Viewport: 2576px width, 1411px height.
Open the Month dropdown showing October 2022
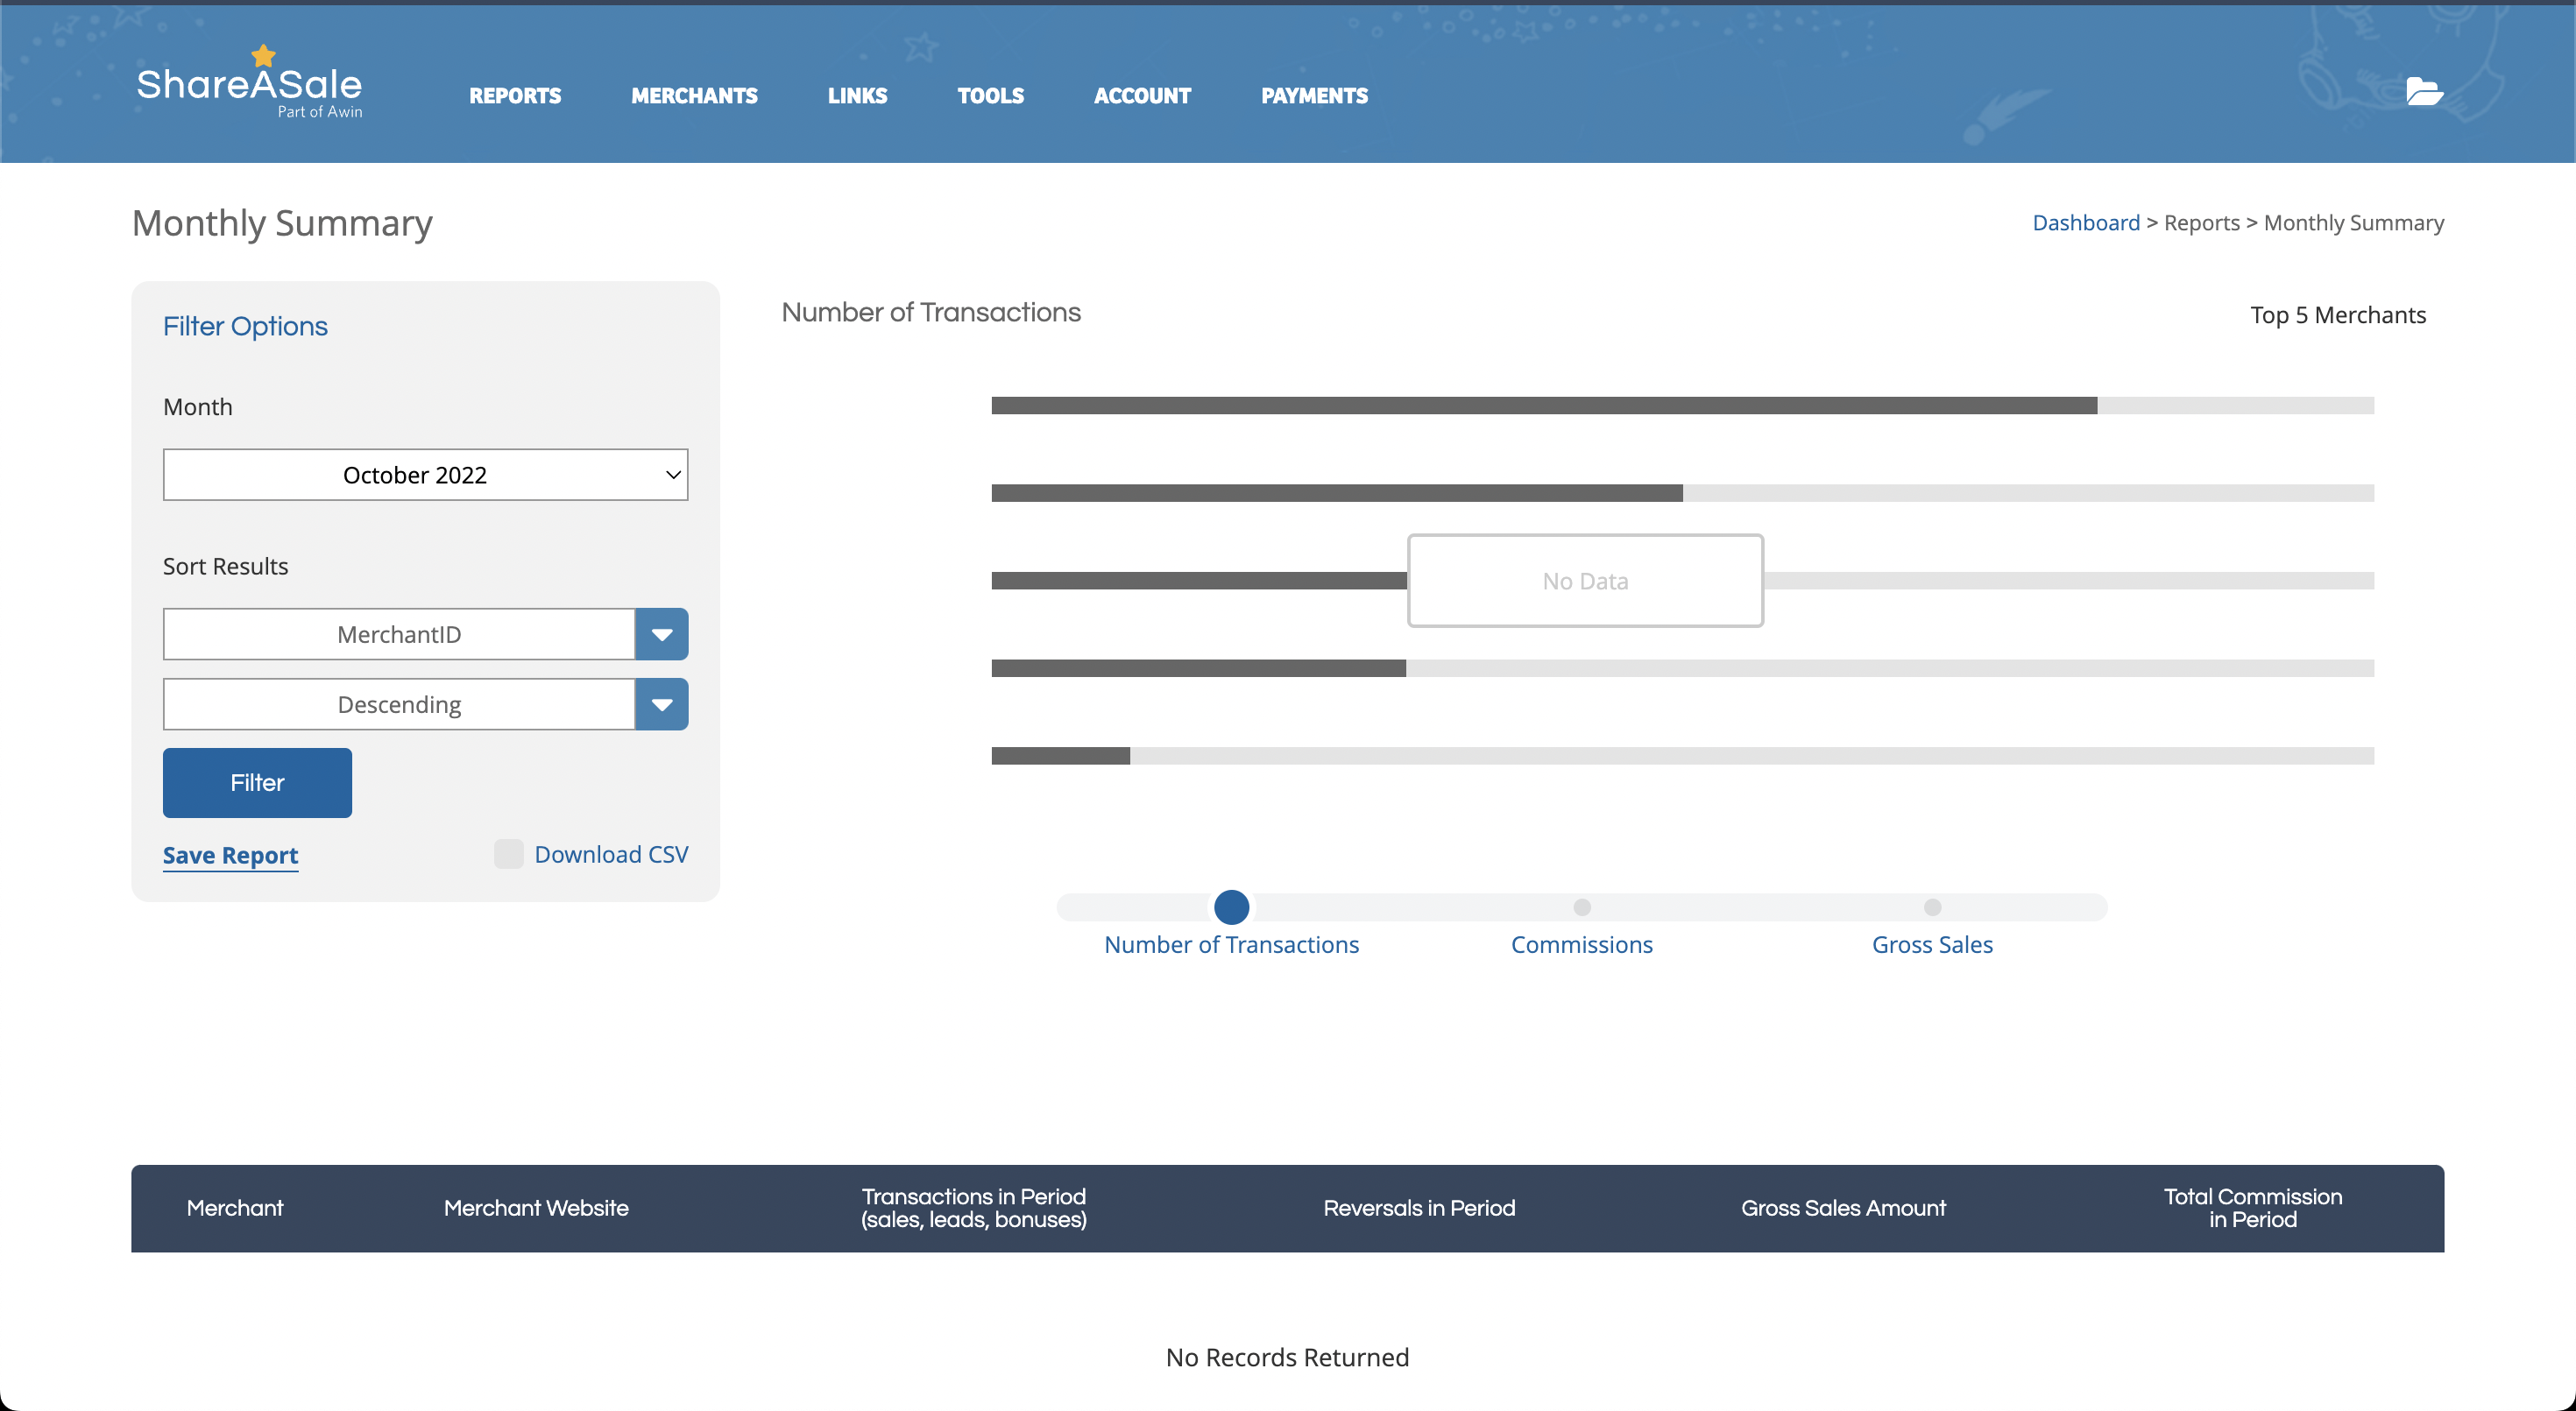coord(425,475)
